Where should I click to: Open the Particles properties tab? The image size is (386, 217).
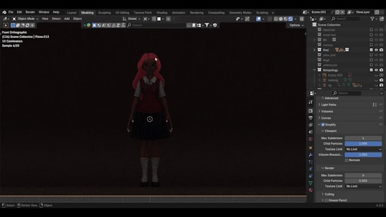(x=311, y=161)
